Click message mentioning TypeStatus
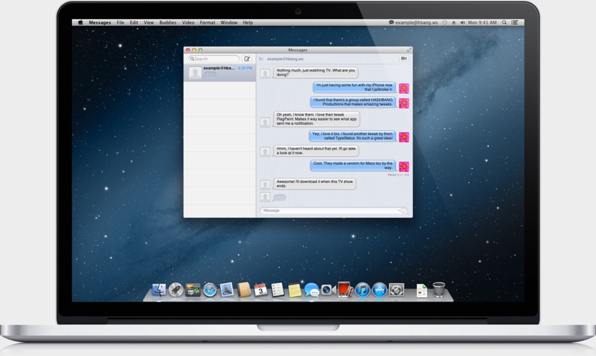Image resolution: width=596 pixels, height=356 pixels. pyautogui.click(x=353, y=136)
